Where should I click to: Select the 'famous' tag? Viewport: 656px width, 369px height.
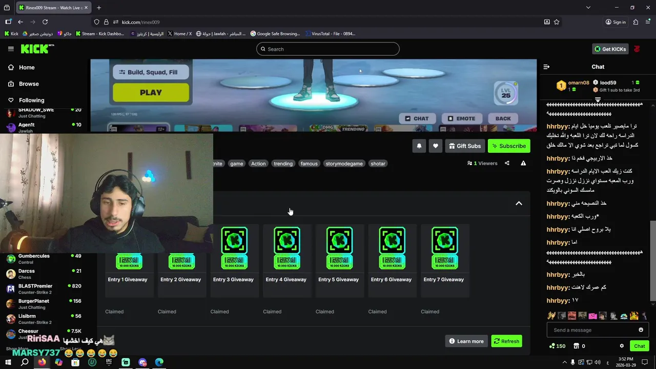coord(309,163)
